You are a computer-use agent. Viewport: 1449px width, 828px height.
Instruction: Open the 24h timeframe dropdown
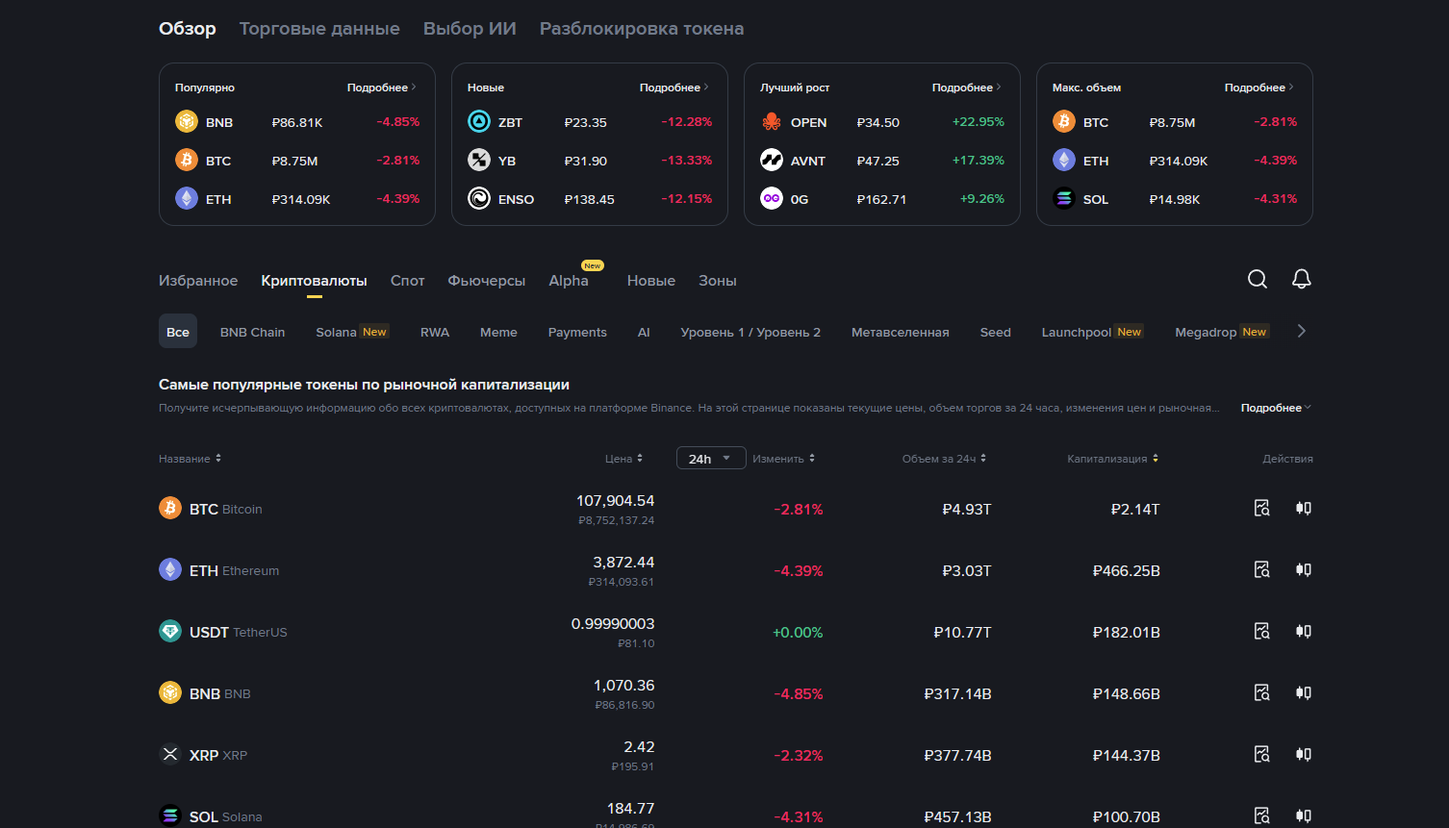pyautogui.click(x=710, y=459)
